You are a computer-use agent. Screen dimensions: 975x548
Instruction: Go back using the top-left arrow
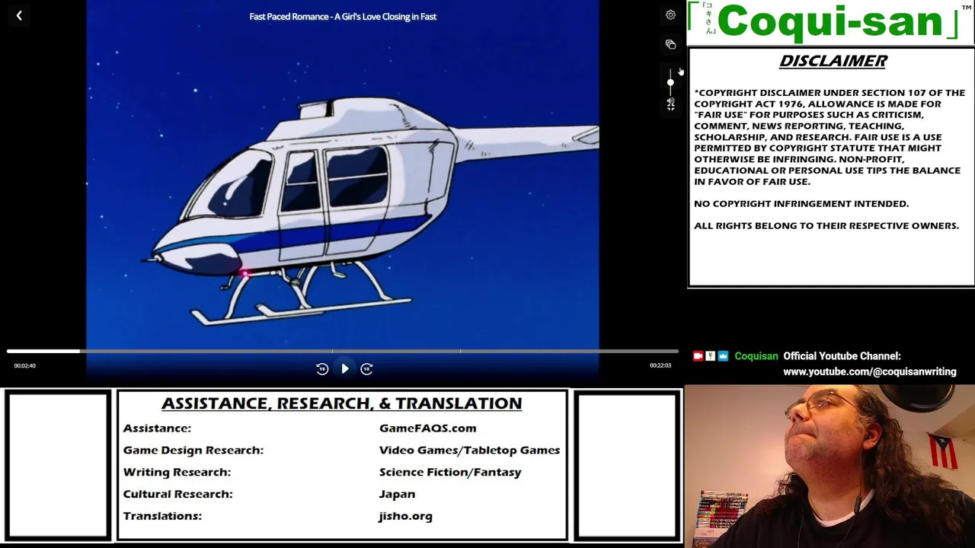point(19,15)
